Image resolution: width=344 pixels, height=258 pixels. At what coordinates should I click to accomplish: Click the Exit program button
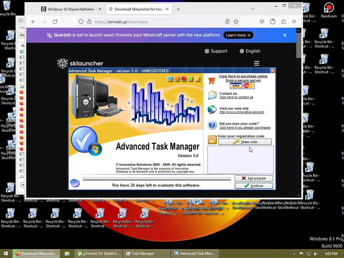click(x=254, y=178)
